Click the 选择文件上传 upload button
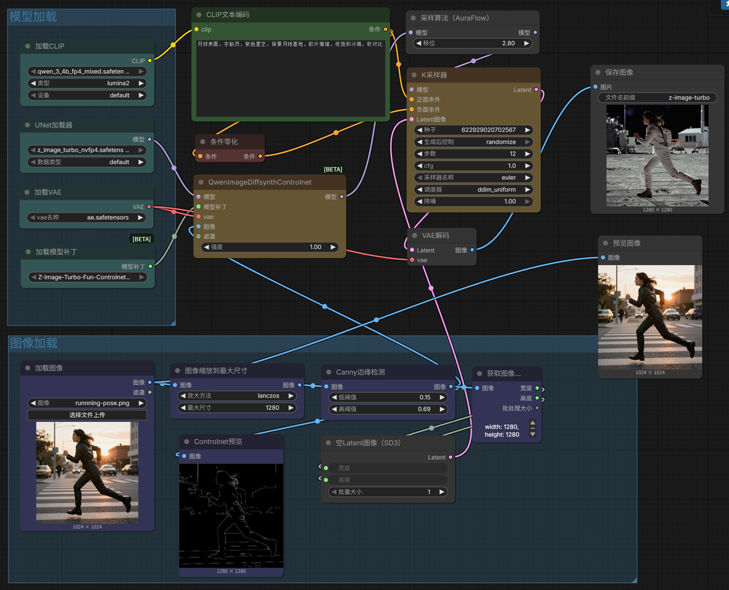Viewport: 729px width, 590px height. click(87, 415)
